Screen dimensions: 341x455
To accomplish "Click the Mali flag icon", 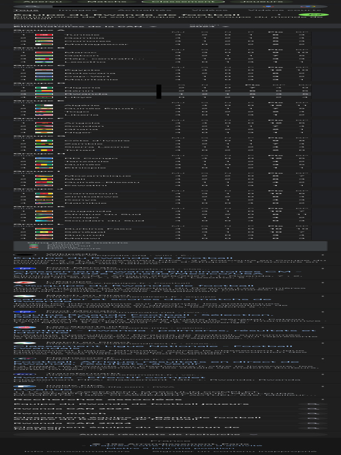I will tap(44, 179).
